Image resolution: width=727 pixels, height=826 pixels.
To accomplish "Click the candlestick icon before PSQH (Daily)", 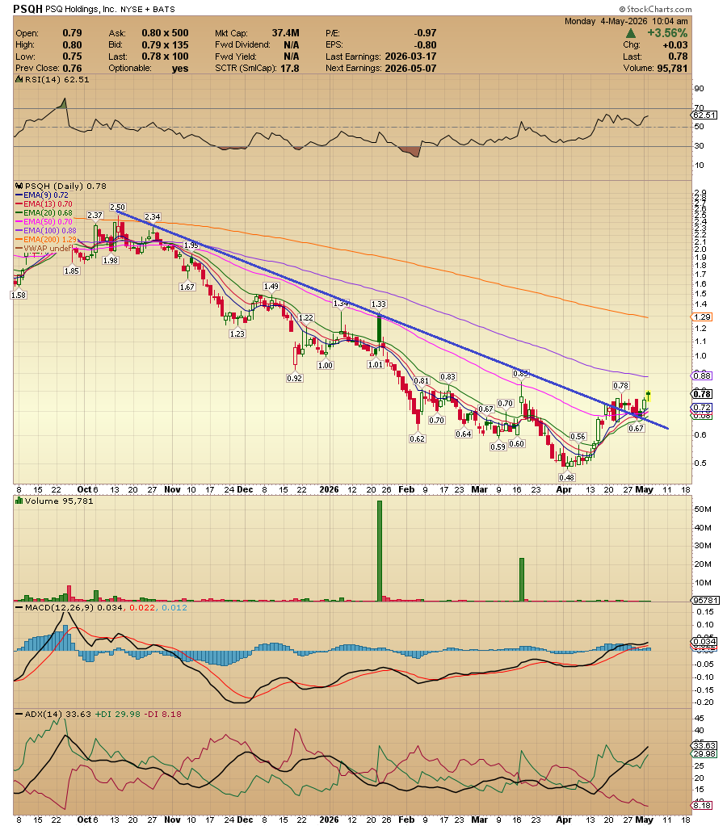I will coord(19,186).
